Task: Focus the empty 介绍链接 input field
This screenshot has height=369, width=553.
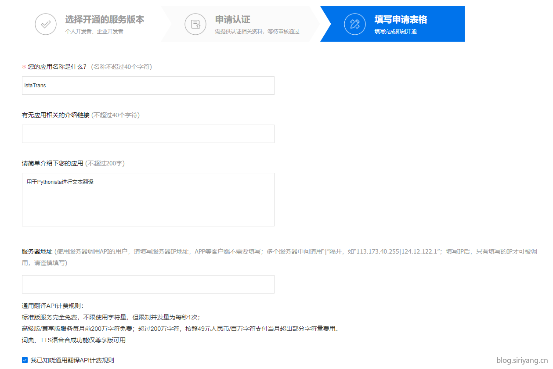Action: point(148,134)
